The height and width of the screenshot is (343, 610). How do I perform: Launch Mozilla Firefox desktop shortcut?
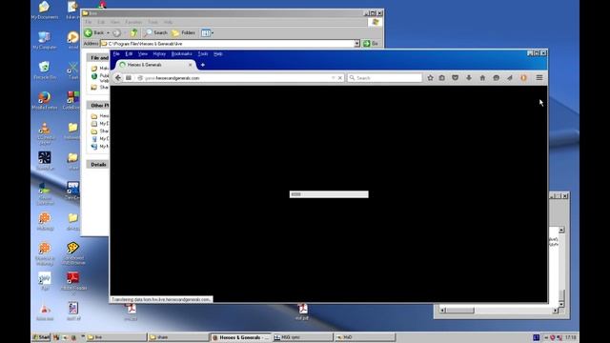(45, 100)
